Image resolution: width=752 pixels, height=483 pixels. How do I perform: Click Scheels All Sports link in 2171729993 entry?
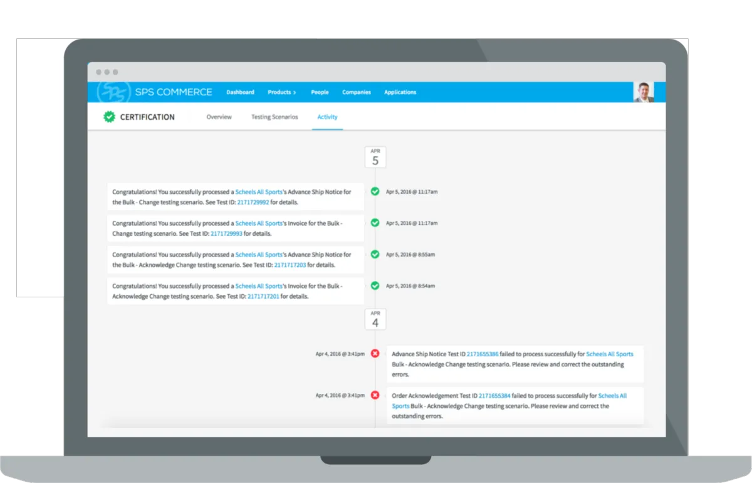[x=259, y=223]
